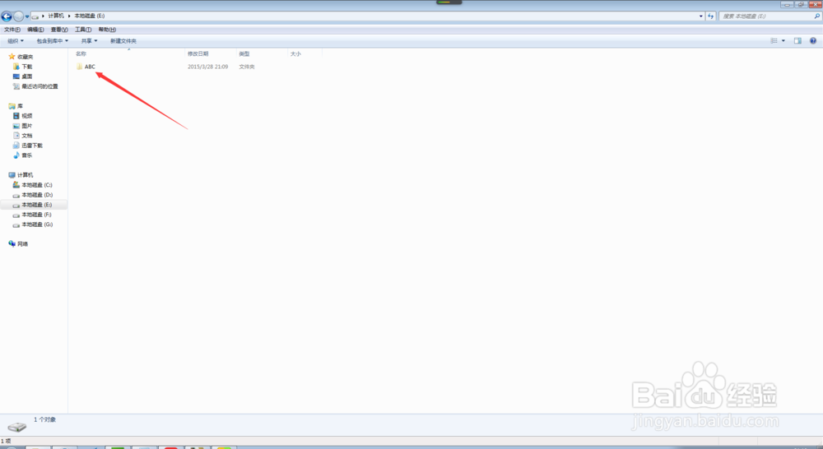
Task: Sort by the 修改日期 column header
Action: [x=198, y=54]
